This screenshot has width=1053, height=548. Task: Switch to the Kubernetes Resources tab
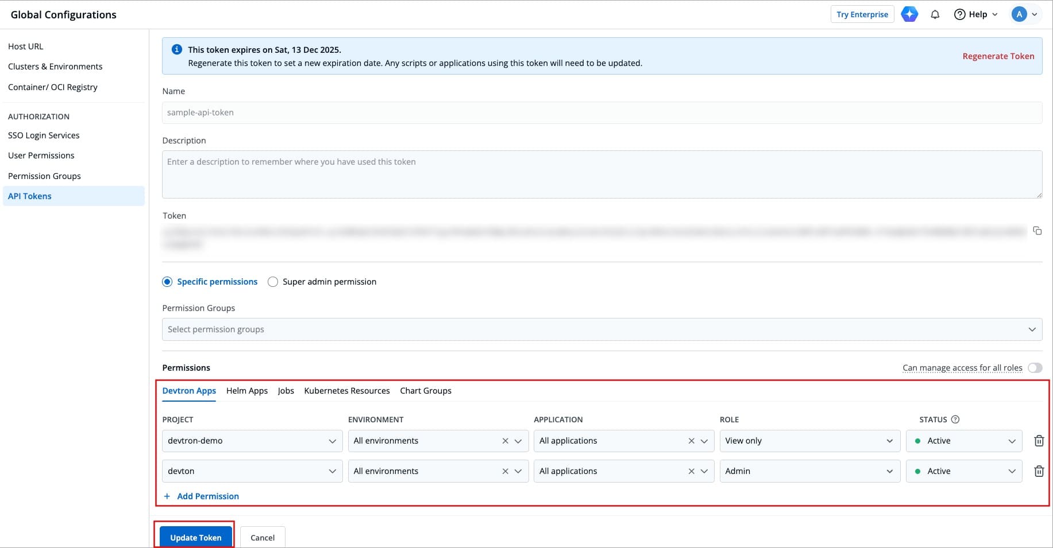(346, 391)
